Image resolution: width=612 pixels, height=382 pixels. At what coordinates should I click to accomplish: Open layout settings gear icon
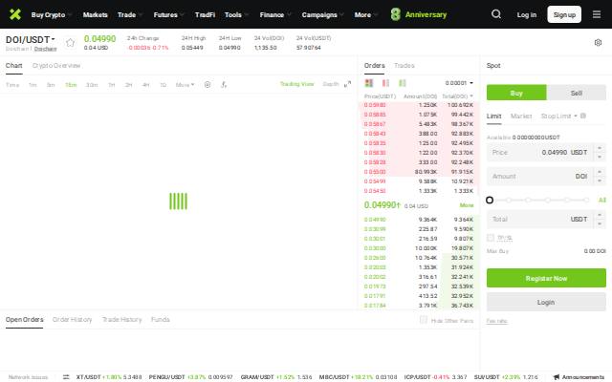pos(598,42)
